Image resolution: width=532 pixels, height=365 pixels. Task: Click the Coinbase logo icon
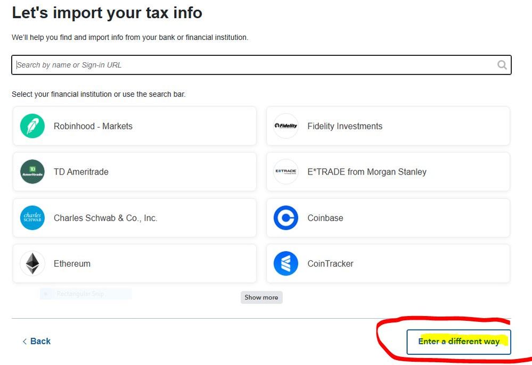tap(285, 218)
